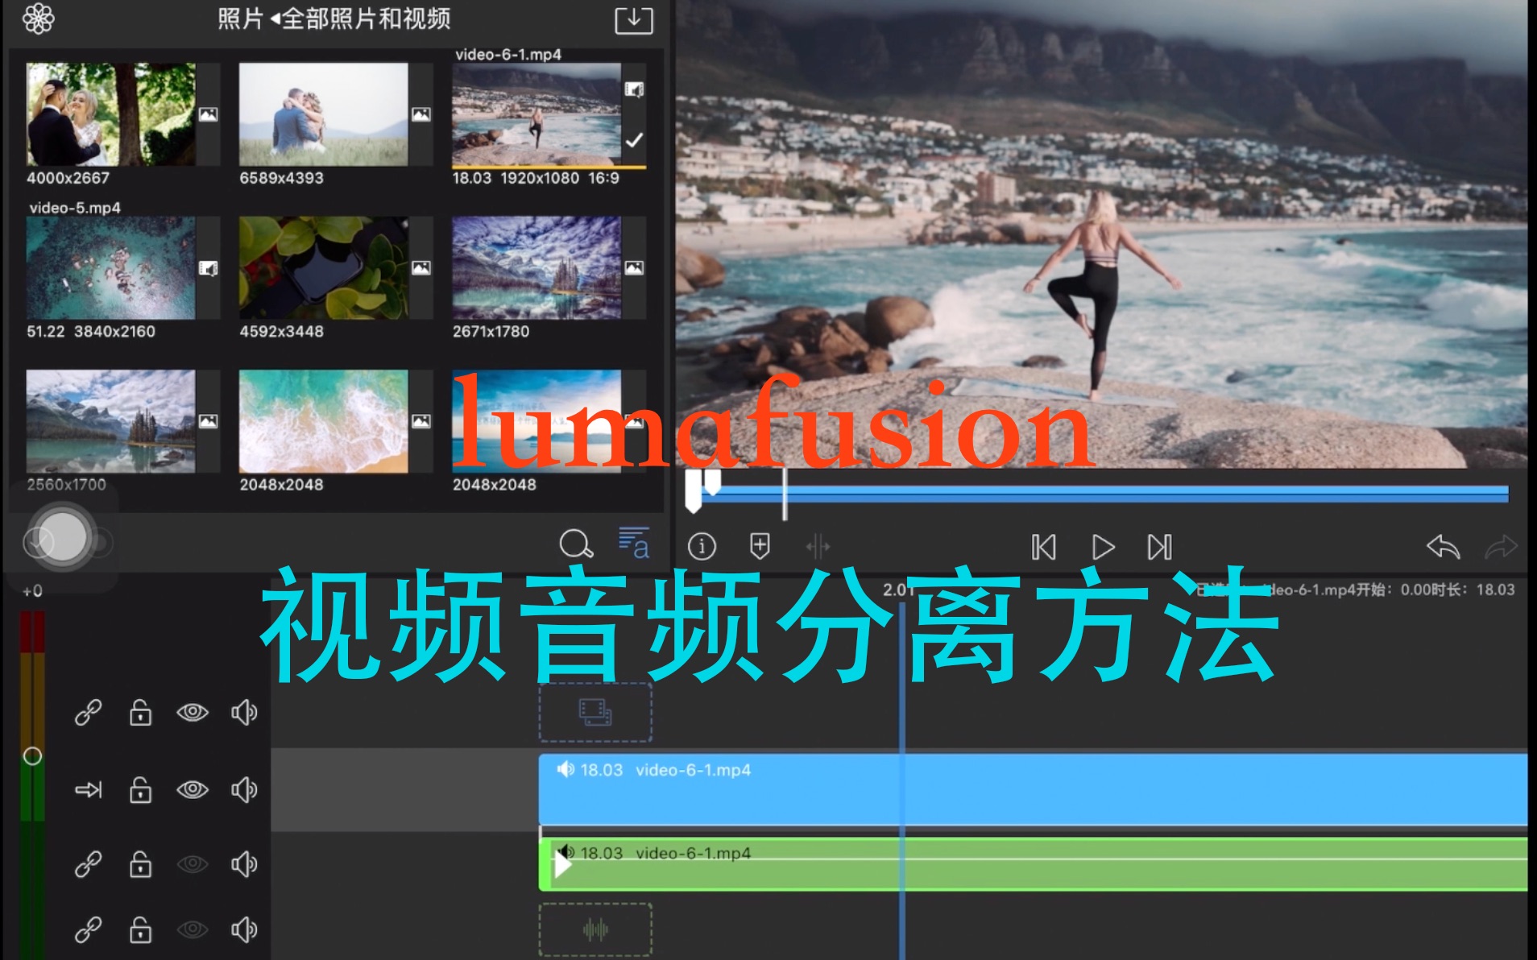Toggle link on the top track

click(x=88, y=713)
